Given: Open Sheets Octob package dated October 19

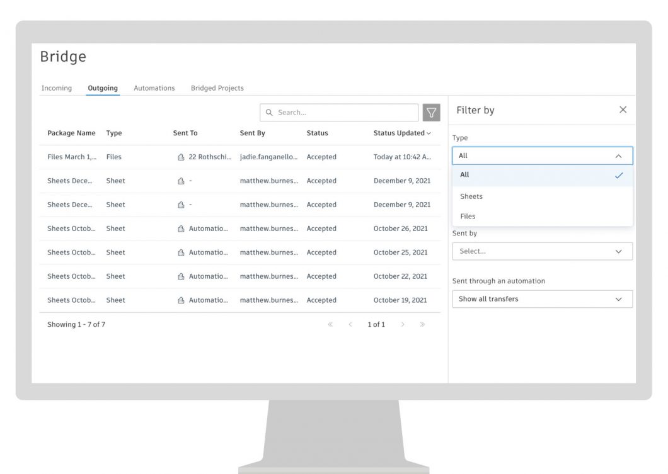Looking at the screenshot, I should [x=72, y=300].
